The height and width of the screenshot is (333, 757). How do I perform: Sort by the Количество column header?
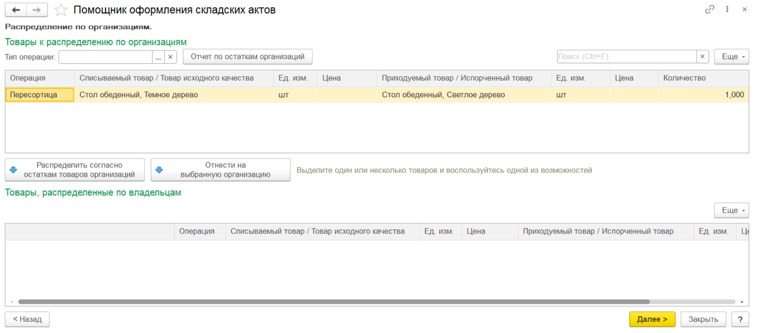coord(702,78)
